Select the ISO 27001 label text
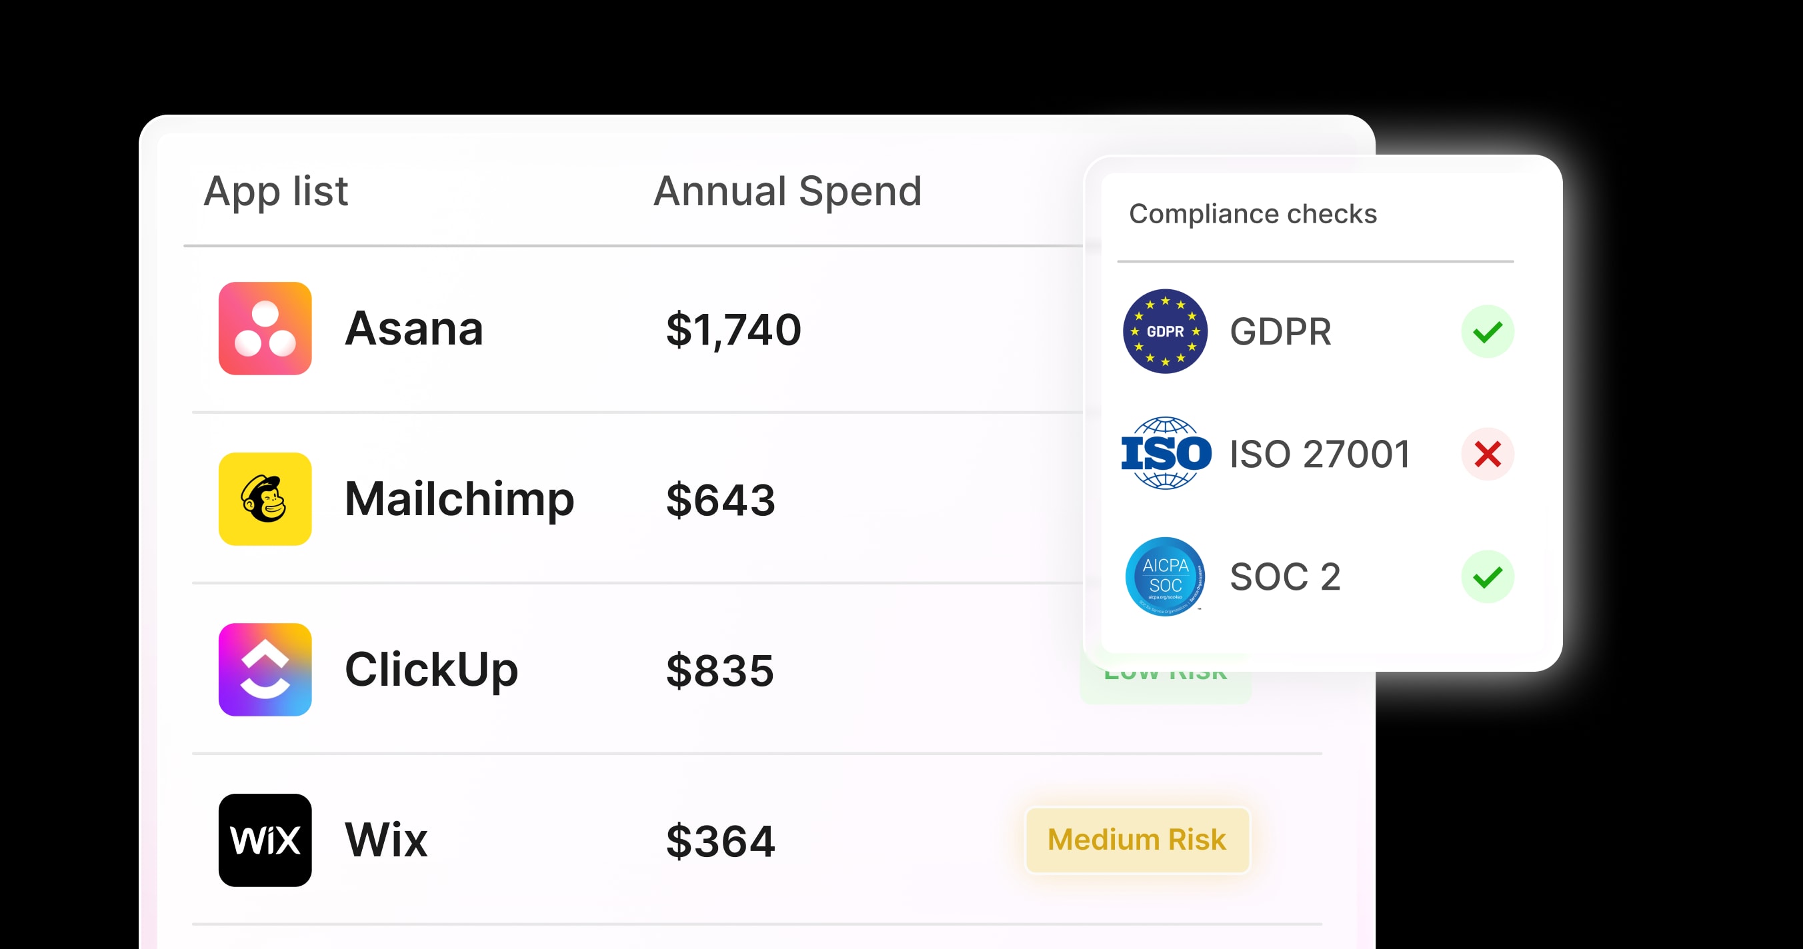 tap(1320, 454)
